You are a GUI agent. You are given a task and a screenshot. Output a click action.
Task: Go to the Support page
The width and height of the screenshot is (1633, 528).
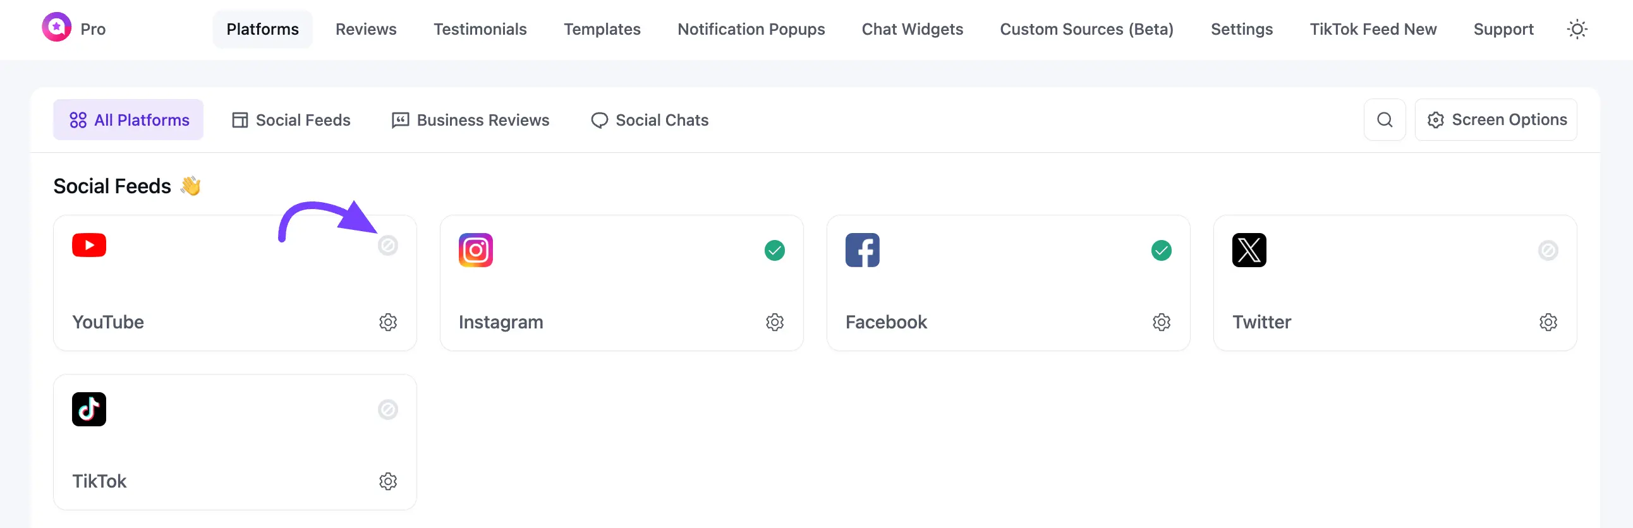[1503, 29]
